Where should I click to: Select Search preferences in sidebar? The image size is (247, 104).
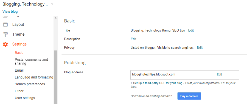pyautogui.click(x=30, y=84)
